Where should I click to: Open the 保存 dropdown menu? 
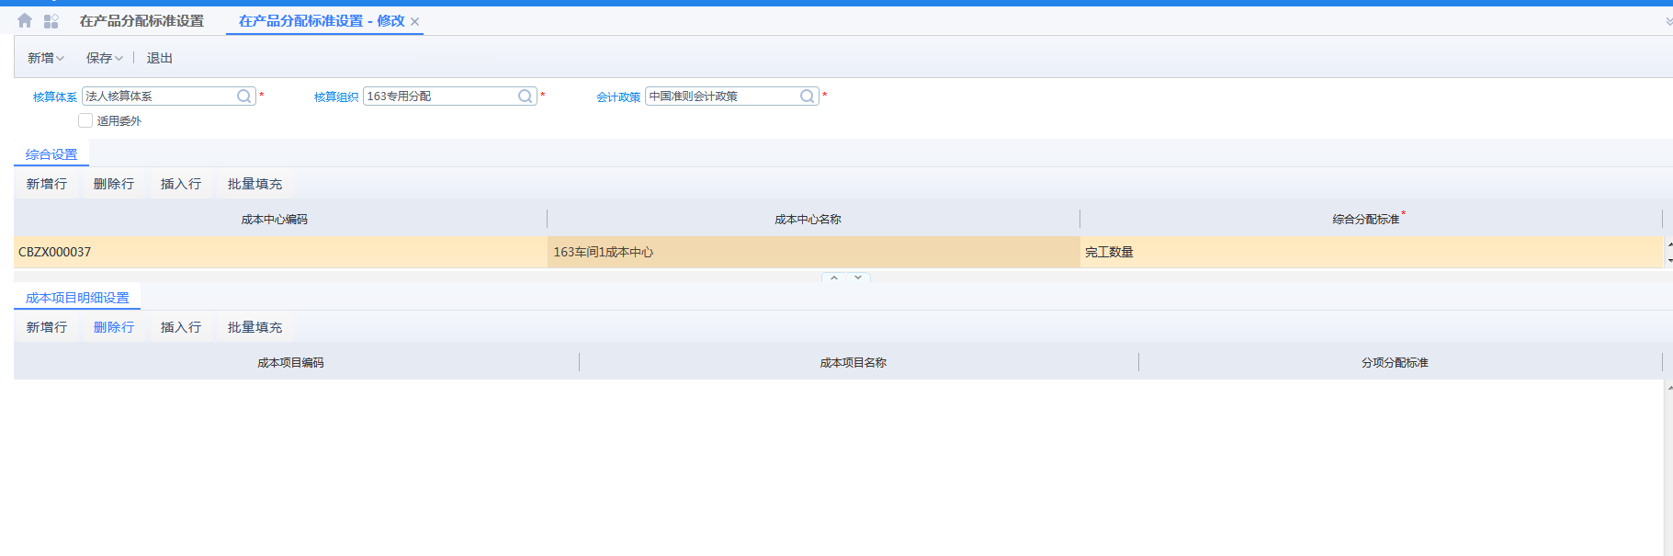pyautogui.click(x=104, y=58)
